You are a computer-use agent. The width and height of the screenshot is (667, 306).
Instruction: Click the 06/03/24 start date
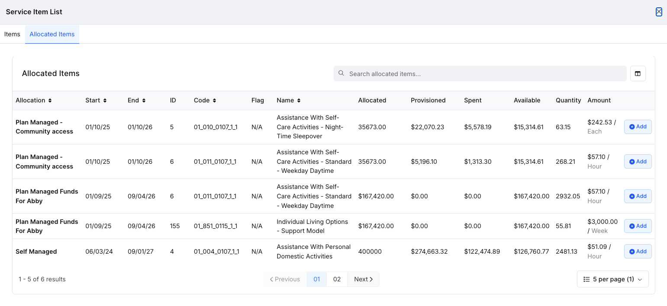99,252
